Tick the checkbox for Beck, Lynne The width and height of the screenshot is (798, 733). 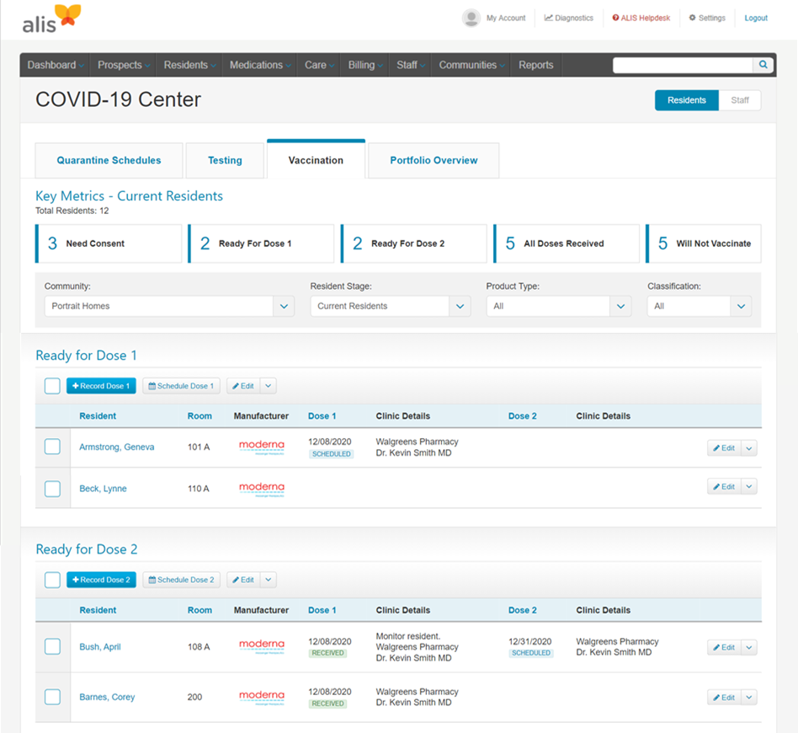pos(52,489)
